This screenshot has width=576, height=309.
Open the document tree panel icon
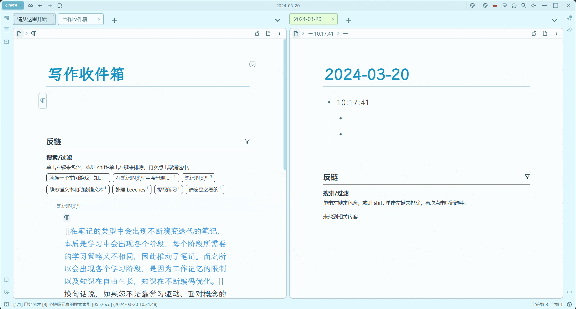6,18
